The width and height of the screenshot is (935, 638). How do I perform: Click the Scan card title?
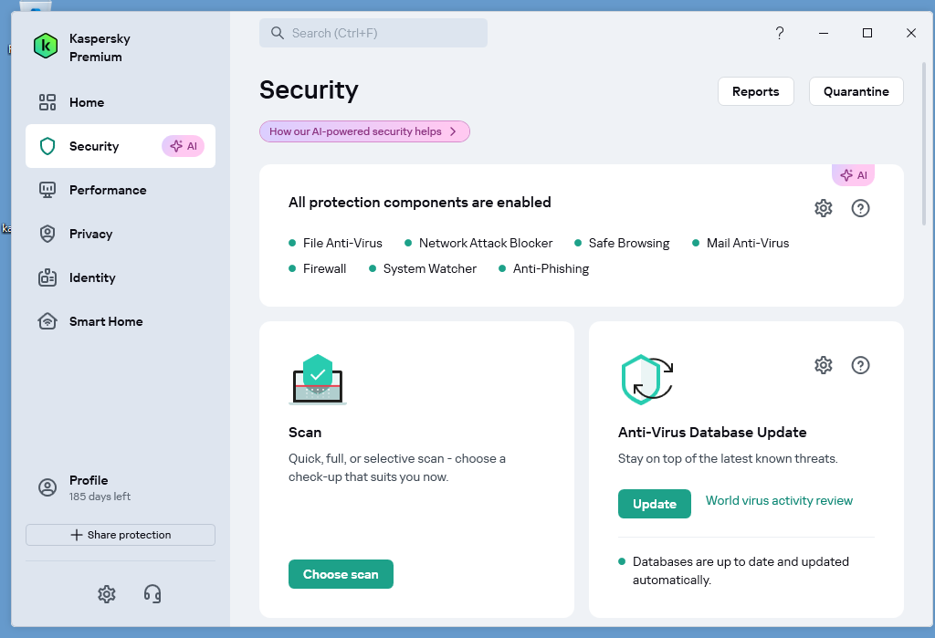tap(305, 433)
